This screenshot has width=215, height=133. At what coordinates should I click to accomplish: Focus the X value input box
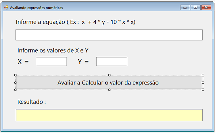(52, 62)
